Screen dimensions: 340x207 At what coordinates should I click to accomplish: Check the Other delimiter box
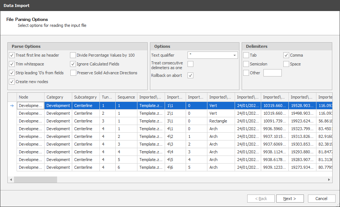[246, 73]
